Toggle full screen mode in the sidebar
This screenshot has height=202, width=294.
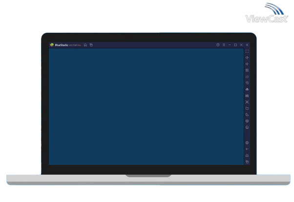247,51
